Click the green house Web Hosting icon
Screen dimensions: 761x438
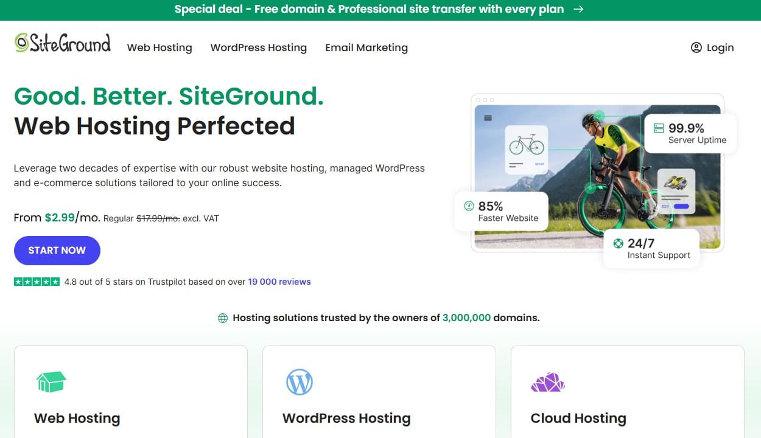click(x=51, y=382)
